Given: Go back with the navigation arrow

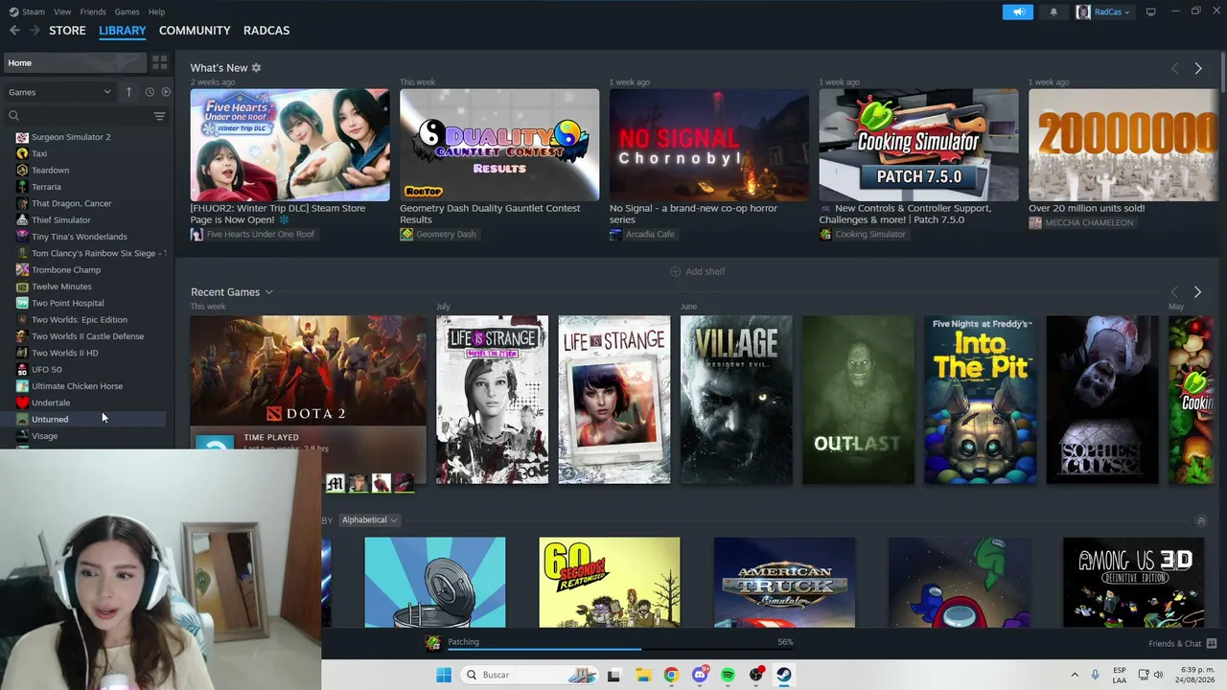Looking at the screenshot, I should [14, 31].
